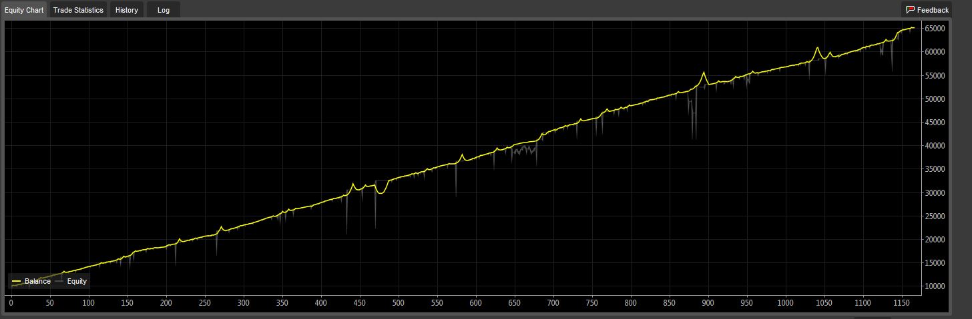
Task: Click the 60000 y-axis label
Action: click(x=935, y=52)
